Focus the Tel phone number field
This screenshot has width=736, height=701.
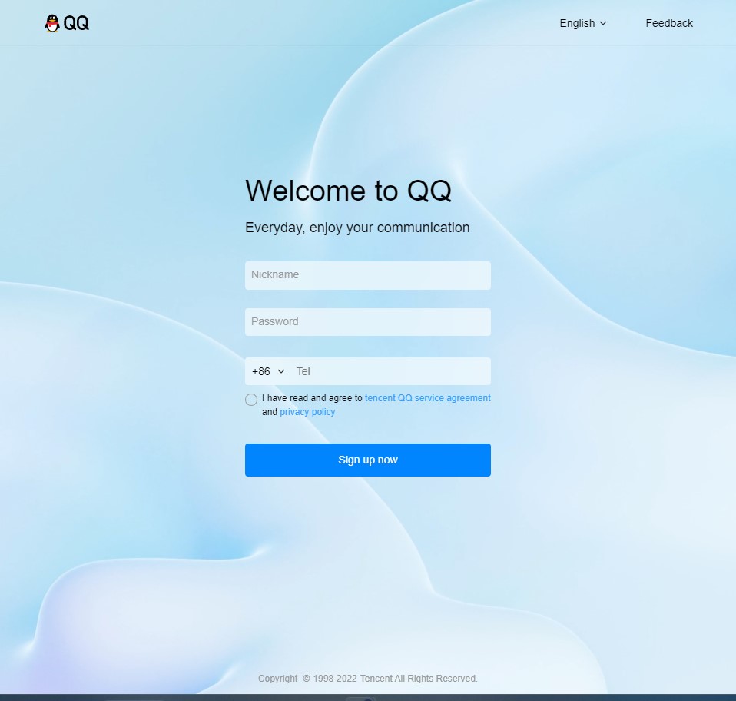(x=392, y=371)
